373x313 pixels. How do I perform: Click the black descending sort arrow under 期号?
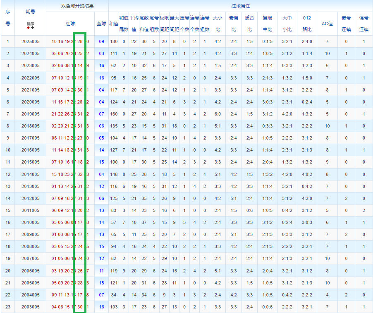click(x=32, y=28)
